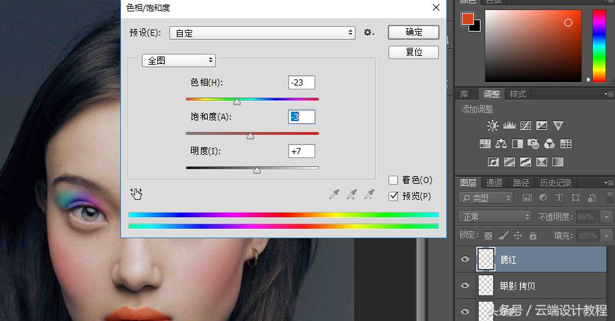Add Selective Color adjustment (X-box icon)
This screenshot has height=321, width=615.
pyautogui.click(x=542, y=162)
